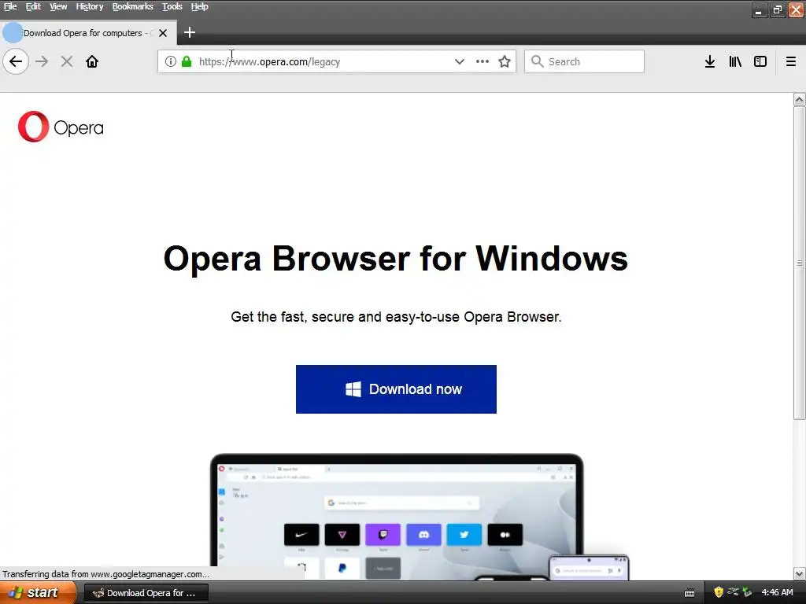Open page actions three-dot menu

482,61
